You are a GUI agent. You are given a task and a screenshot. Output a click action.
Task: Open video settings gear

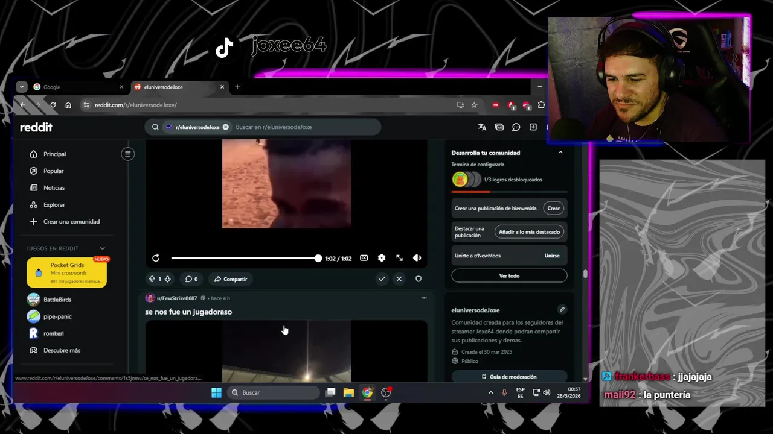pyautogui.click(x=382, y=258)
